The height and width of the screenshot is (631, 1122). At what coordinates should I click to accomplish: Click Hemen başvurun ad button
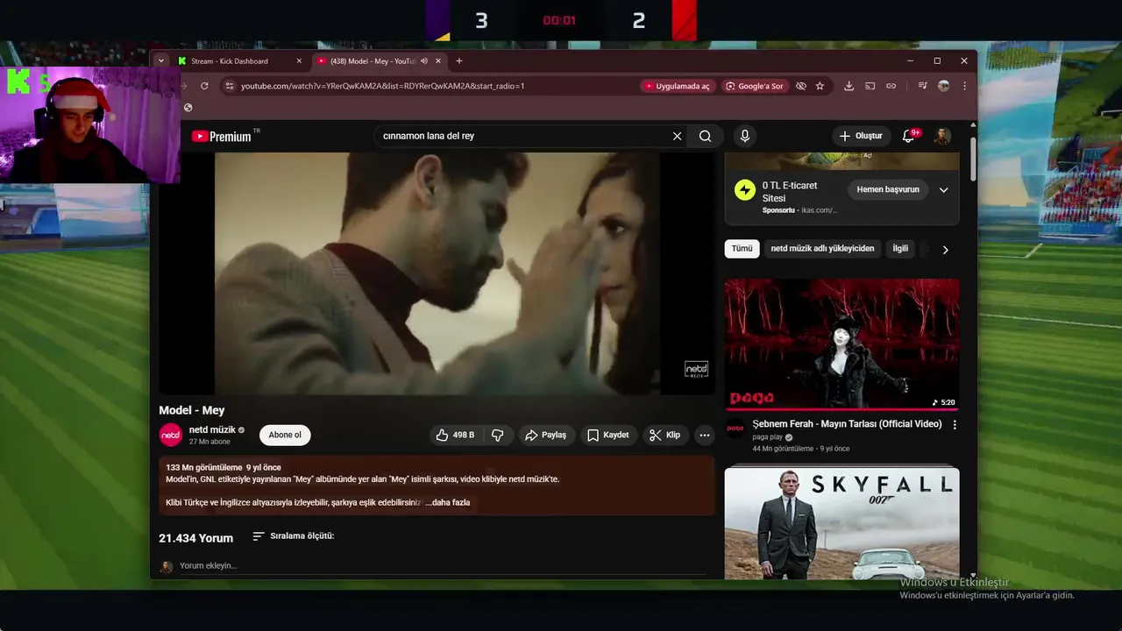point(888,189)
